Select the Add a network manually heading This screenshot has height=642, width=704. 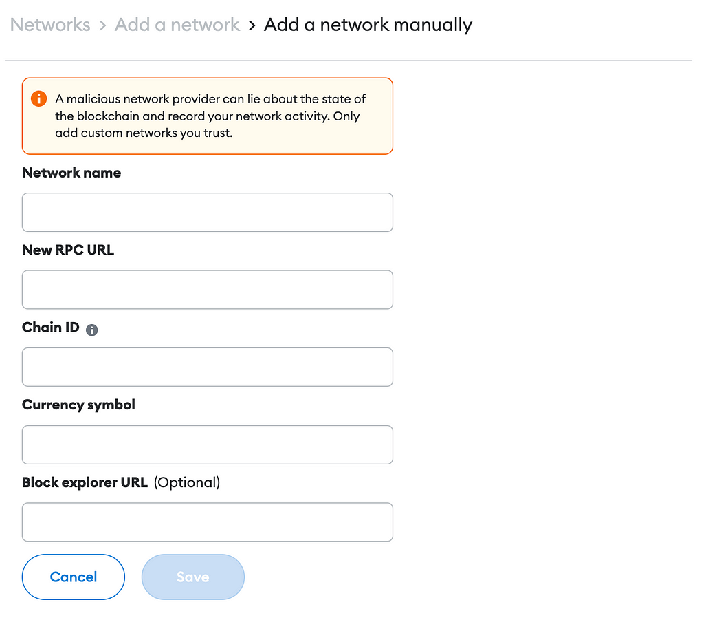pos(368,25)
